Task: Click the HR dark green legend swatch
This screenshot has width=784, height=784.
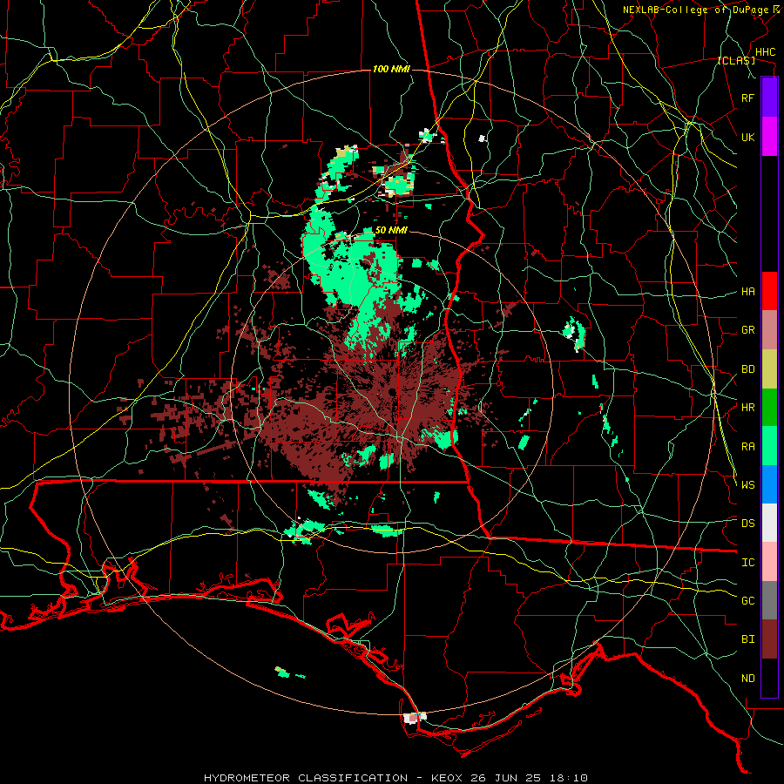Action: pos(769,408)
